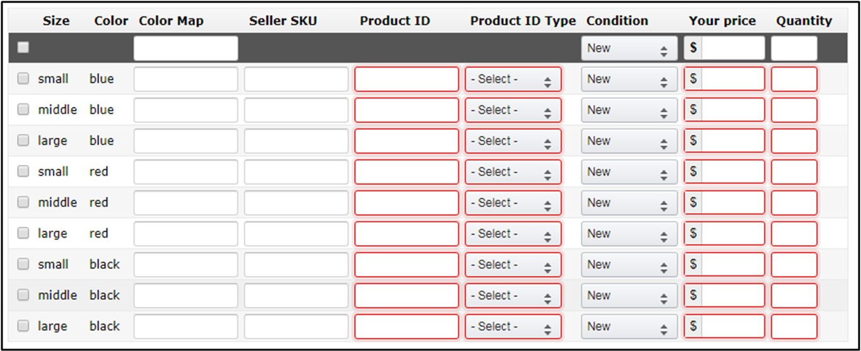Select the middle red row checkbox
Screen dimensions: 861x351
coord(23,202)
